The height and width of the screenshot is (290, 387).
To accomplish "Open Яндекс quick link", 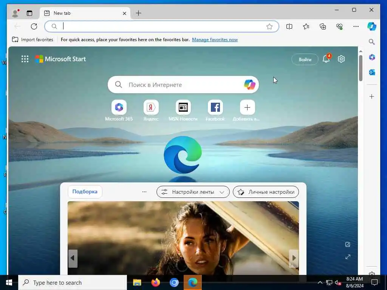I will pos(151,111).
